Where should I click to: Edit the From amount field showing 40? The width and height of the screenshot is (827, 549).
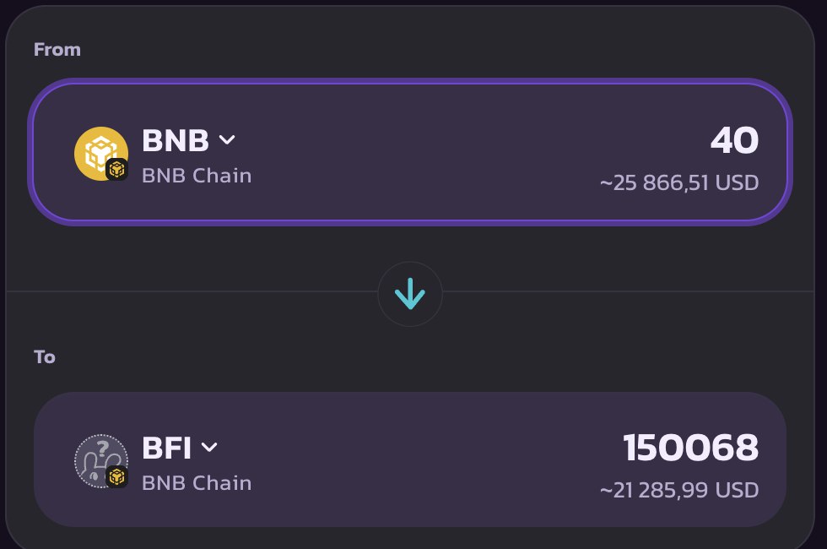click(x=735, y=140)
